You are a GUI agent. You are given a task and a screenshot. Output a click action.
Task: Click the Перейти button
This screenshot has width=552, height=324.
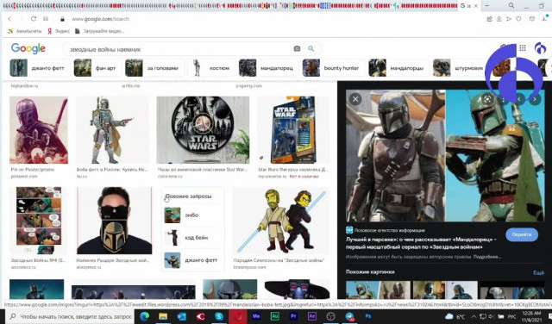(522, 234)
